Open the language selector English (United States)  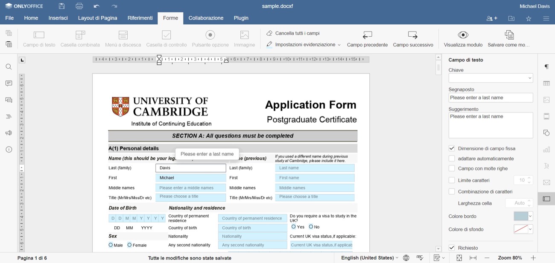pyautogui.click(x=369, y=258)
